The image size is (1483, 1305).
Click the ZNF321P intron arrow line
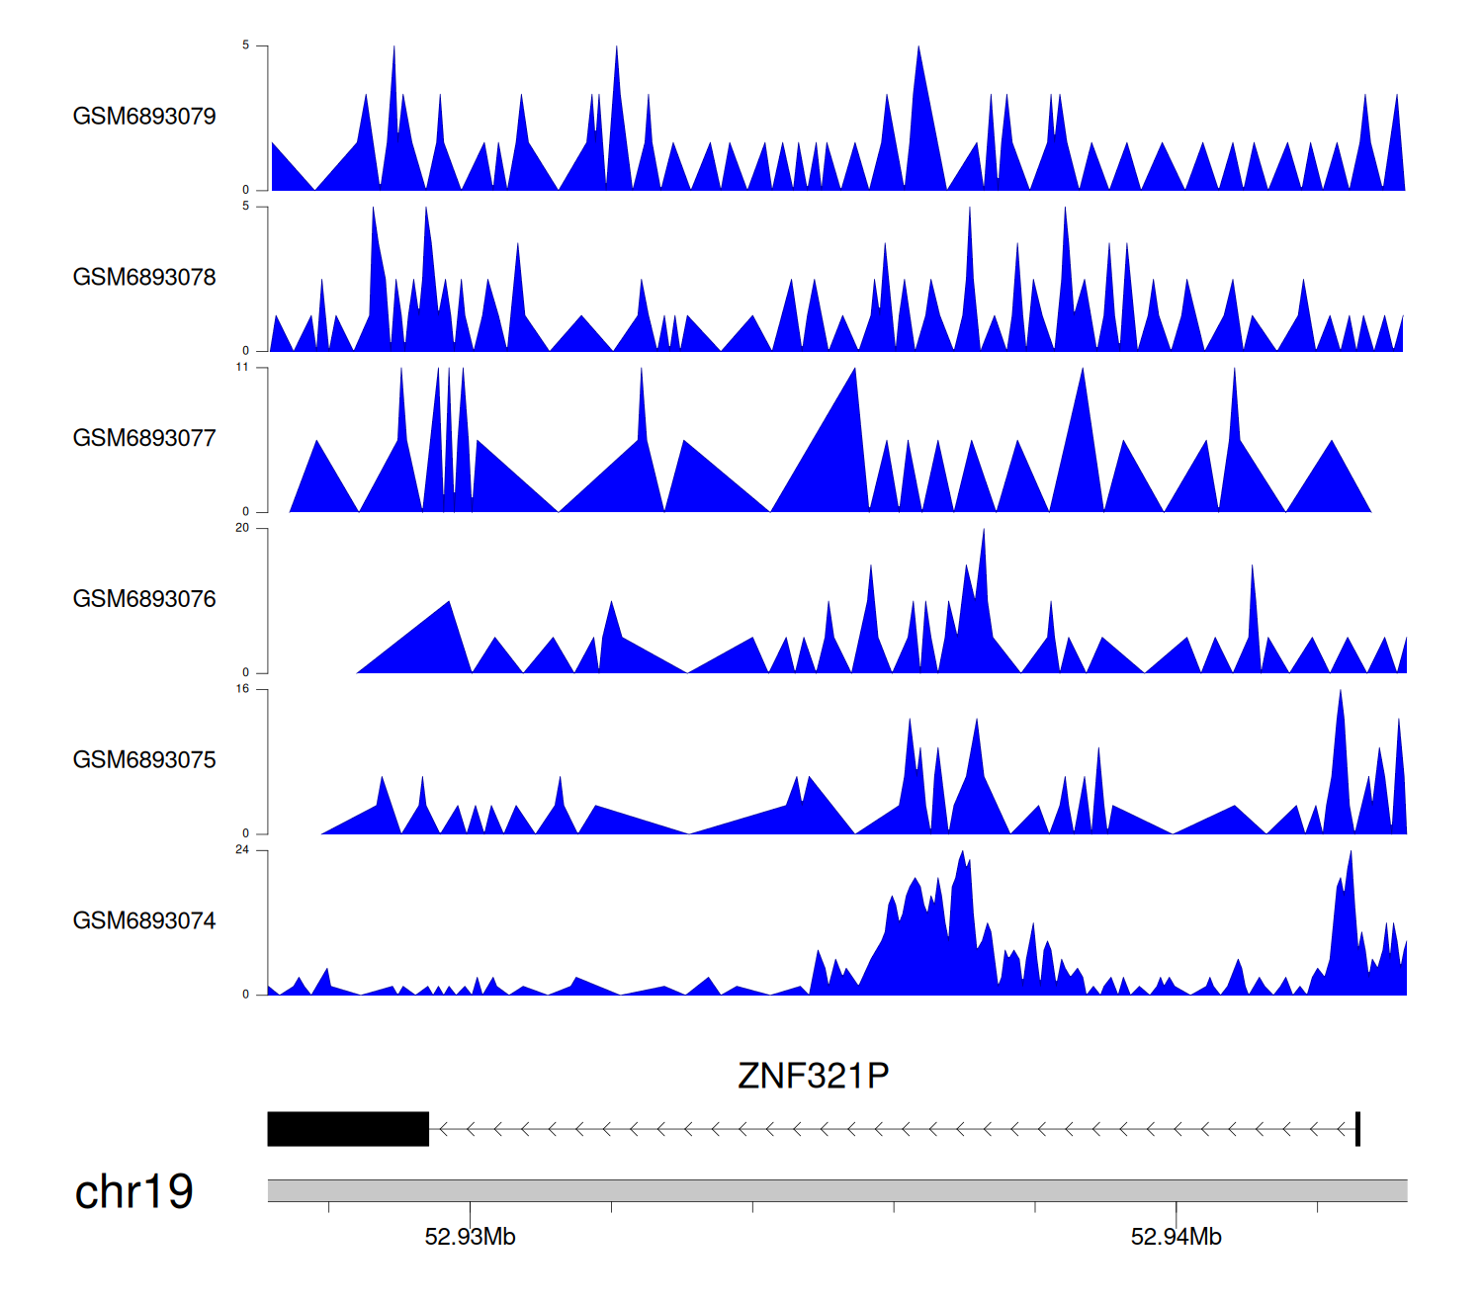tap(890, 1129)
